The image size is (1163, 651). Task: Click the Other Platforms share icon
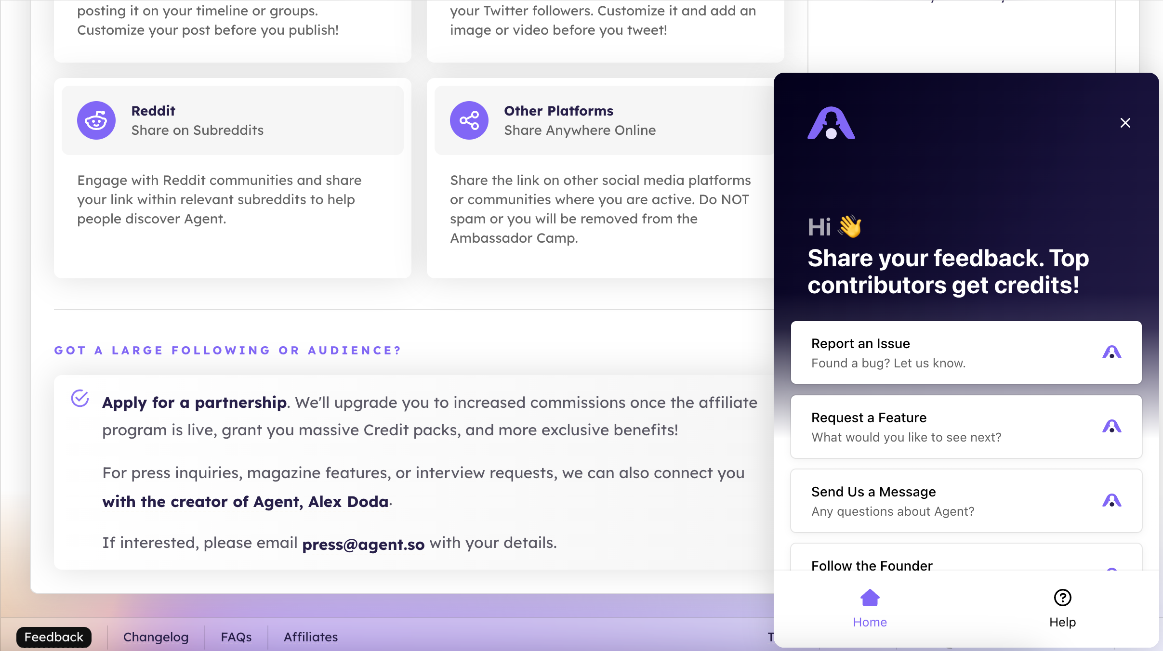(x=469, y=120)
